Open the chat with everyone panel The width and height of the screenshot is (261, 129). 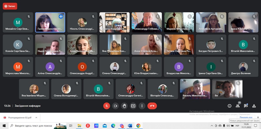246,106
